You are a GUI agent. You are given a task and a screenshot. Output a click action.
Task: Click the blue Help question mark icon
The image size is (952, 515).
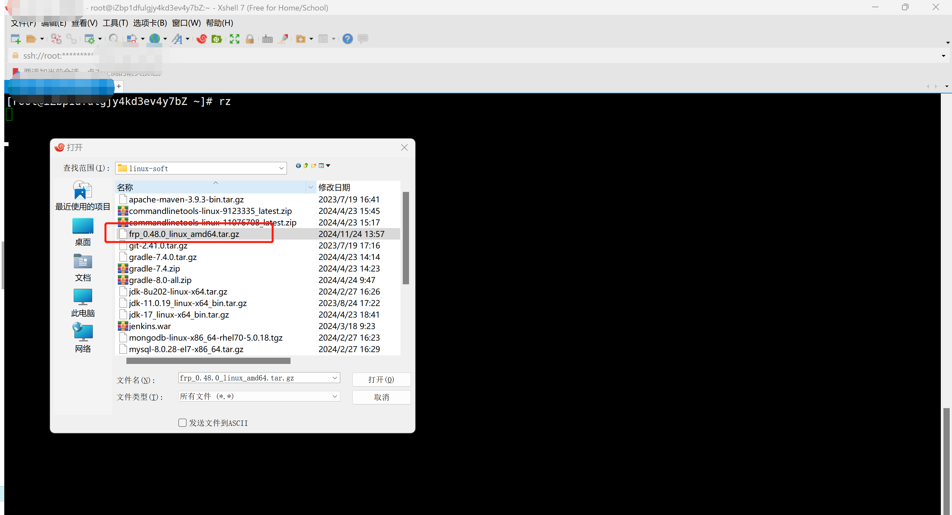(x=347, y=39)
